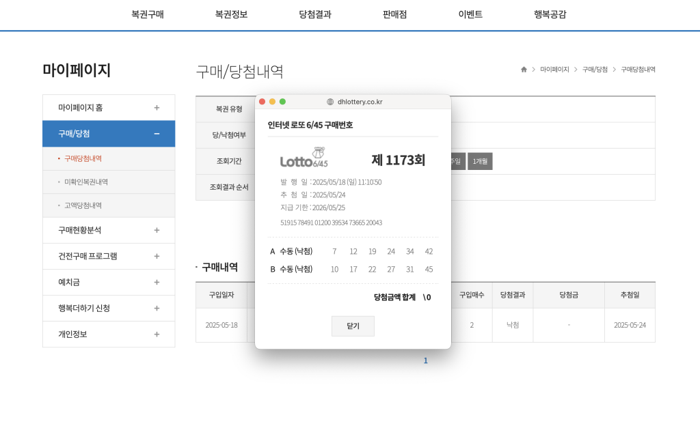Expand 행복더하기 신청 section
The image size is (700, 443).
[157, 308]
